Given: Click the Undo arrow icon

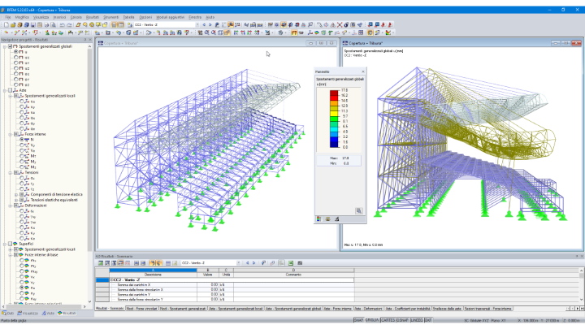Looking at the screenshot, I should (x=63, y=25).
